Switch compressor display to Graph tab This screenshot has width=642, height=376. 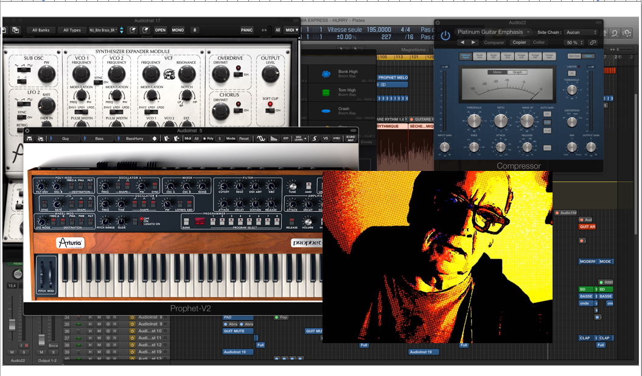click(517, 72)
